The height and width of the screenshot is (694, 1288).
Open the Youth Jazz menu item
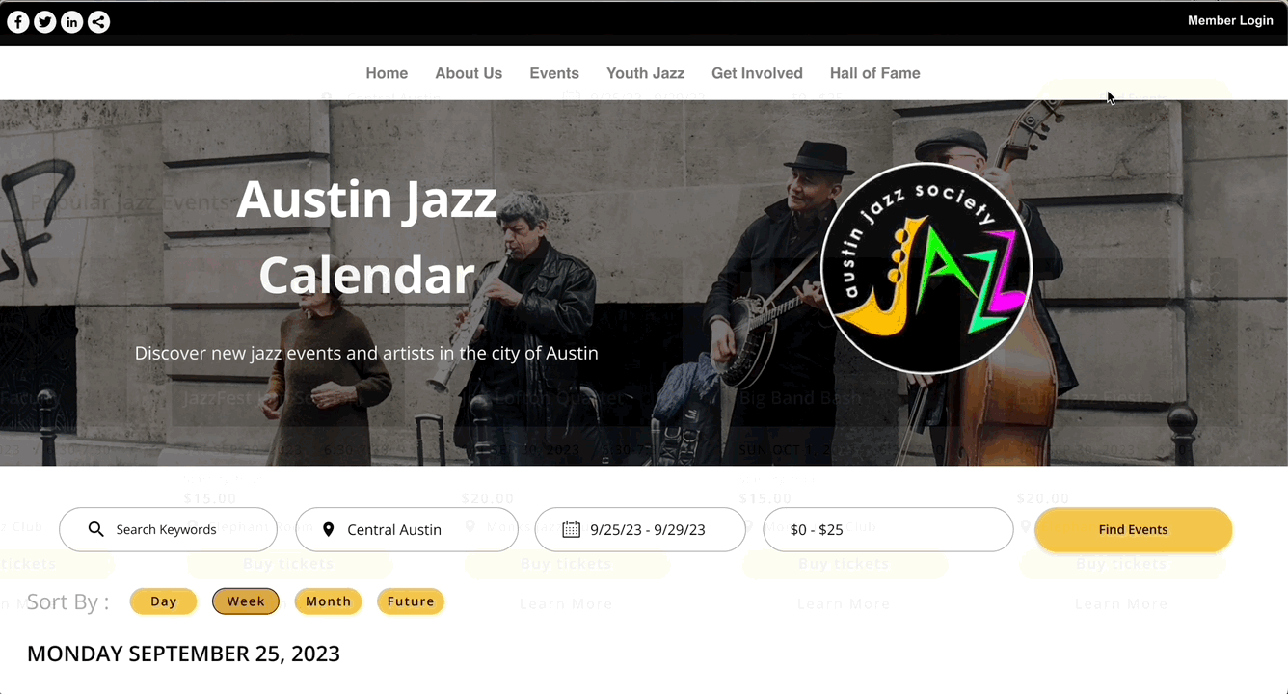[645, 73]
